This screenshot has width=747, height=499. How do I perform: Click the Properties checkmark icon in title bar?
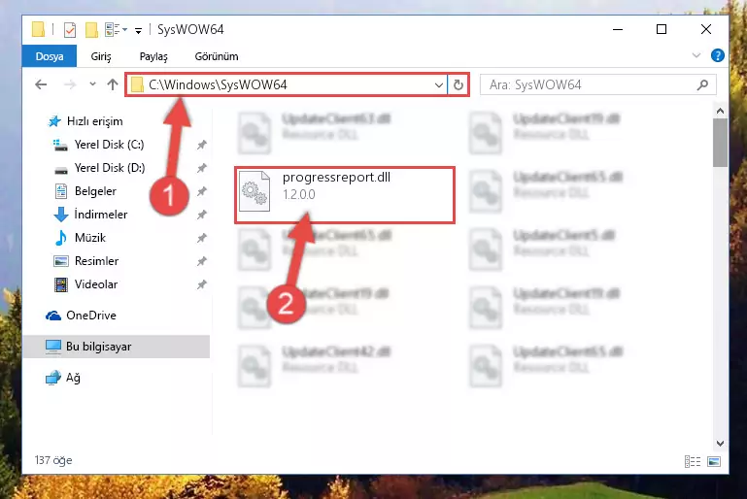pos(70,29)
